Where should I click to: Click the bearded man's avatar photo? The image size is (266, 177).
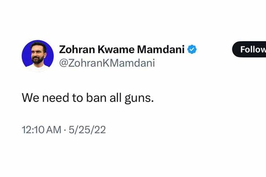coord(37,56)
